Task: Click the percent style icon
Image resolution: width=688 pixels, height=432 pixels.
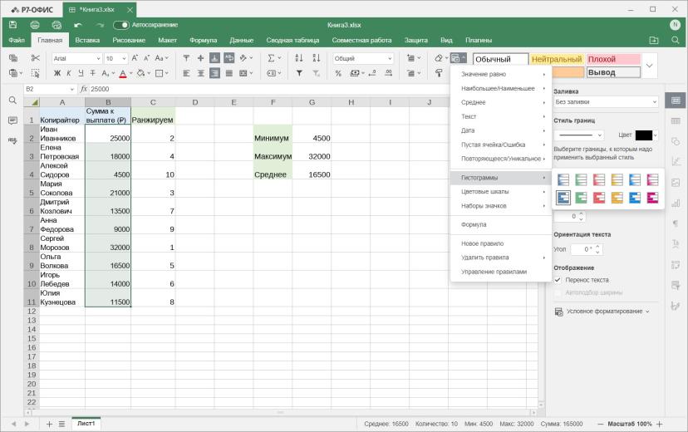Action: tap(338, 73)
